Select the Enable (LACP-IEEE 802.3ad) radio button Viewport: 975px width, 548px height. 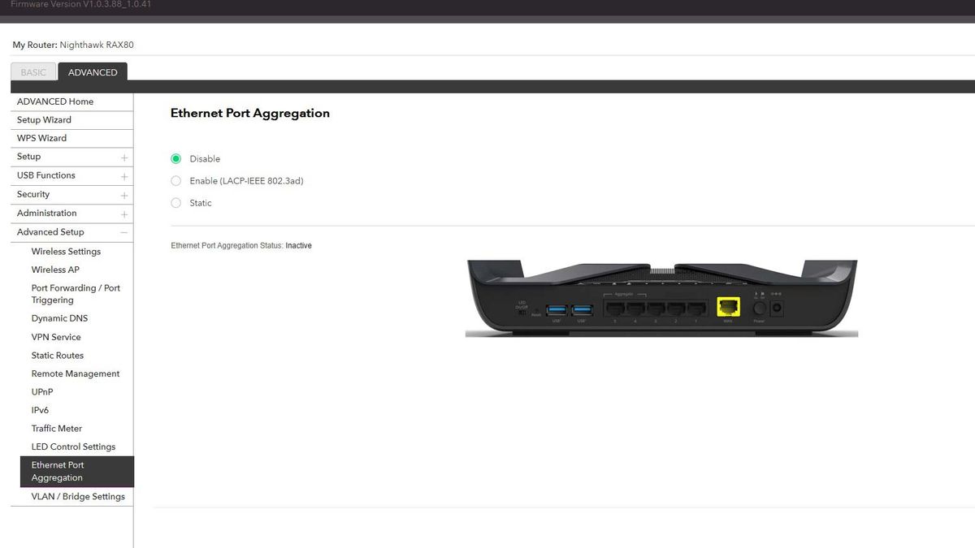tap(175, 180)
